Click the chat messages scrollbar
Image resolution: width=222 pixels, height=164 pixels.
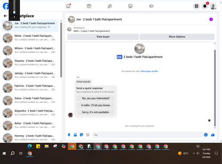click(215, 88)
